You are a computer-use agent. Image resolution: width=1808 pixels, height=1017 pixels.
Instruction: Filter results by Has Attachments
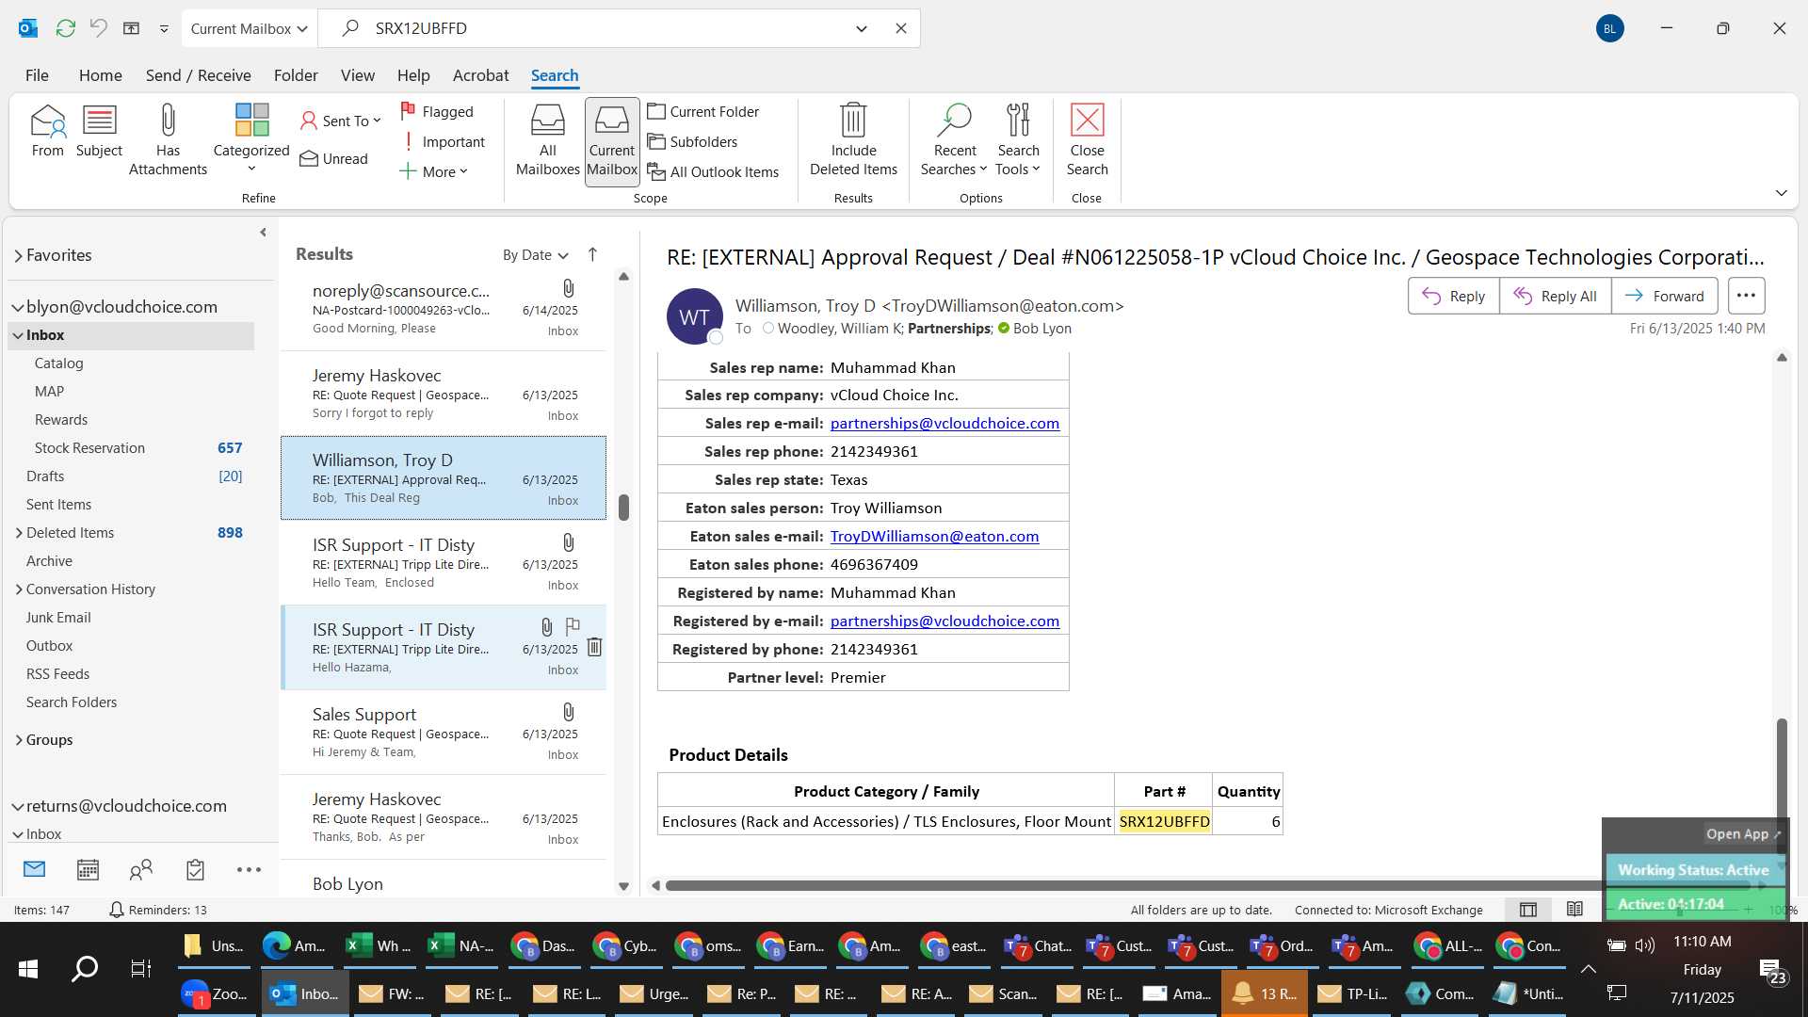click(168, 140)
